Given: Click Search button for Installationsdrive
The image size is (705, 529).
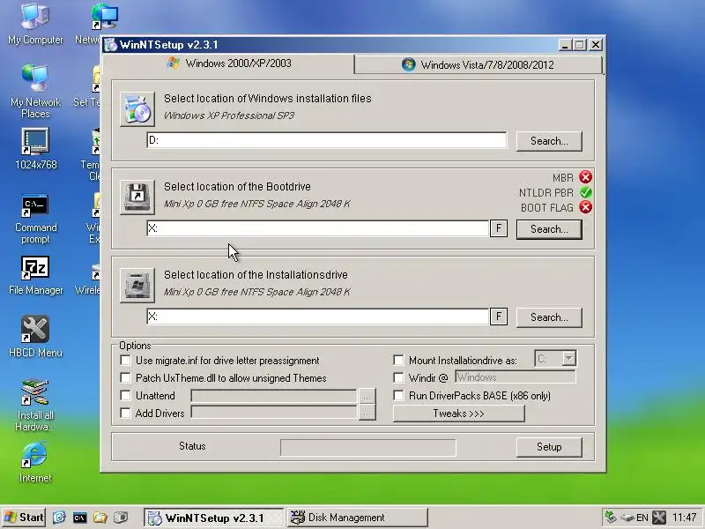Looking at the screenshot, I should pos(549,317).
